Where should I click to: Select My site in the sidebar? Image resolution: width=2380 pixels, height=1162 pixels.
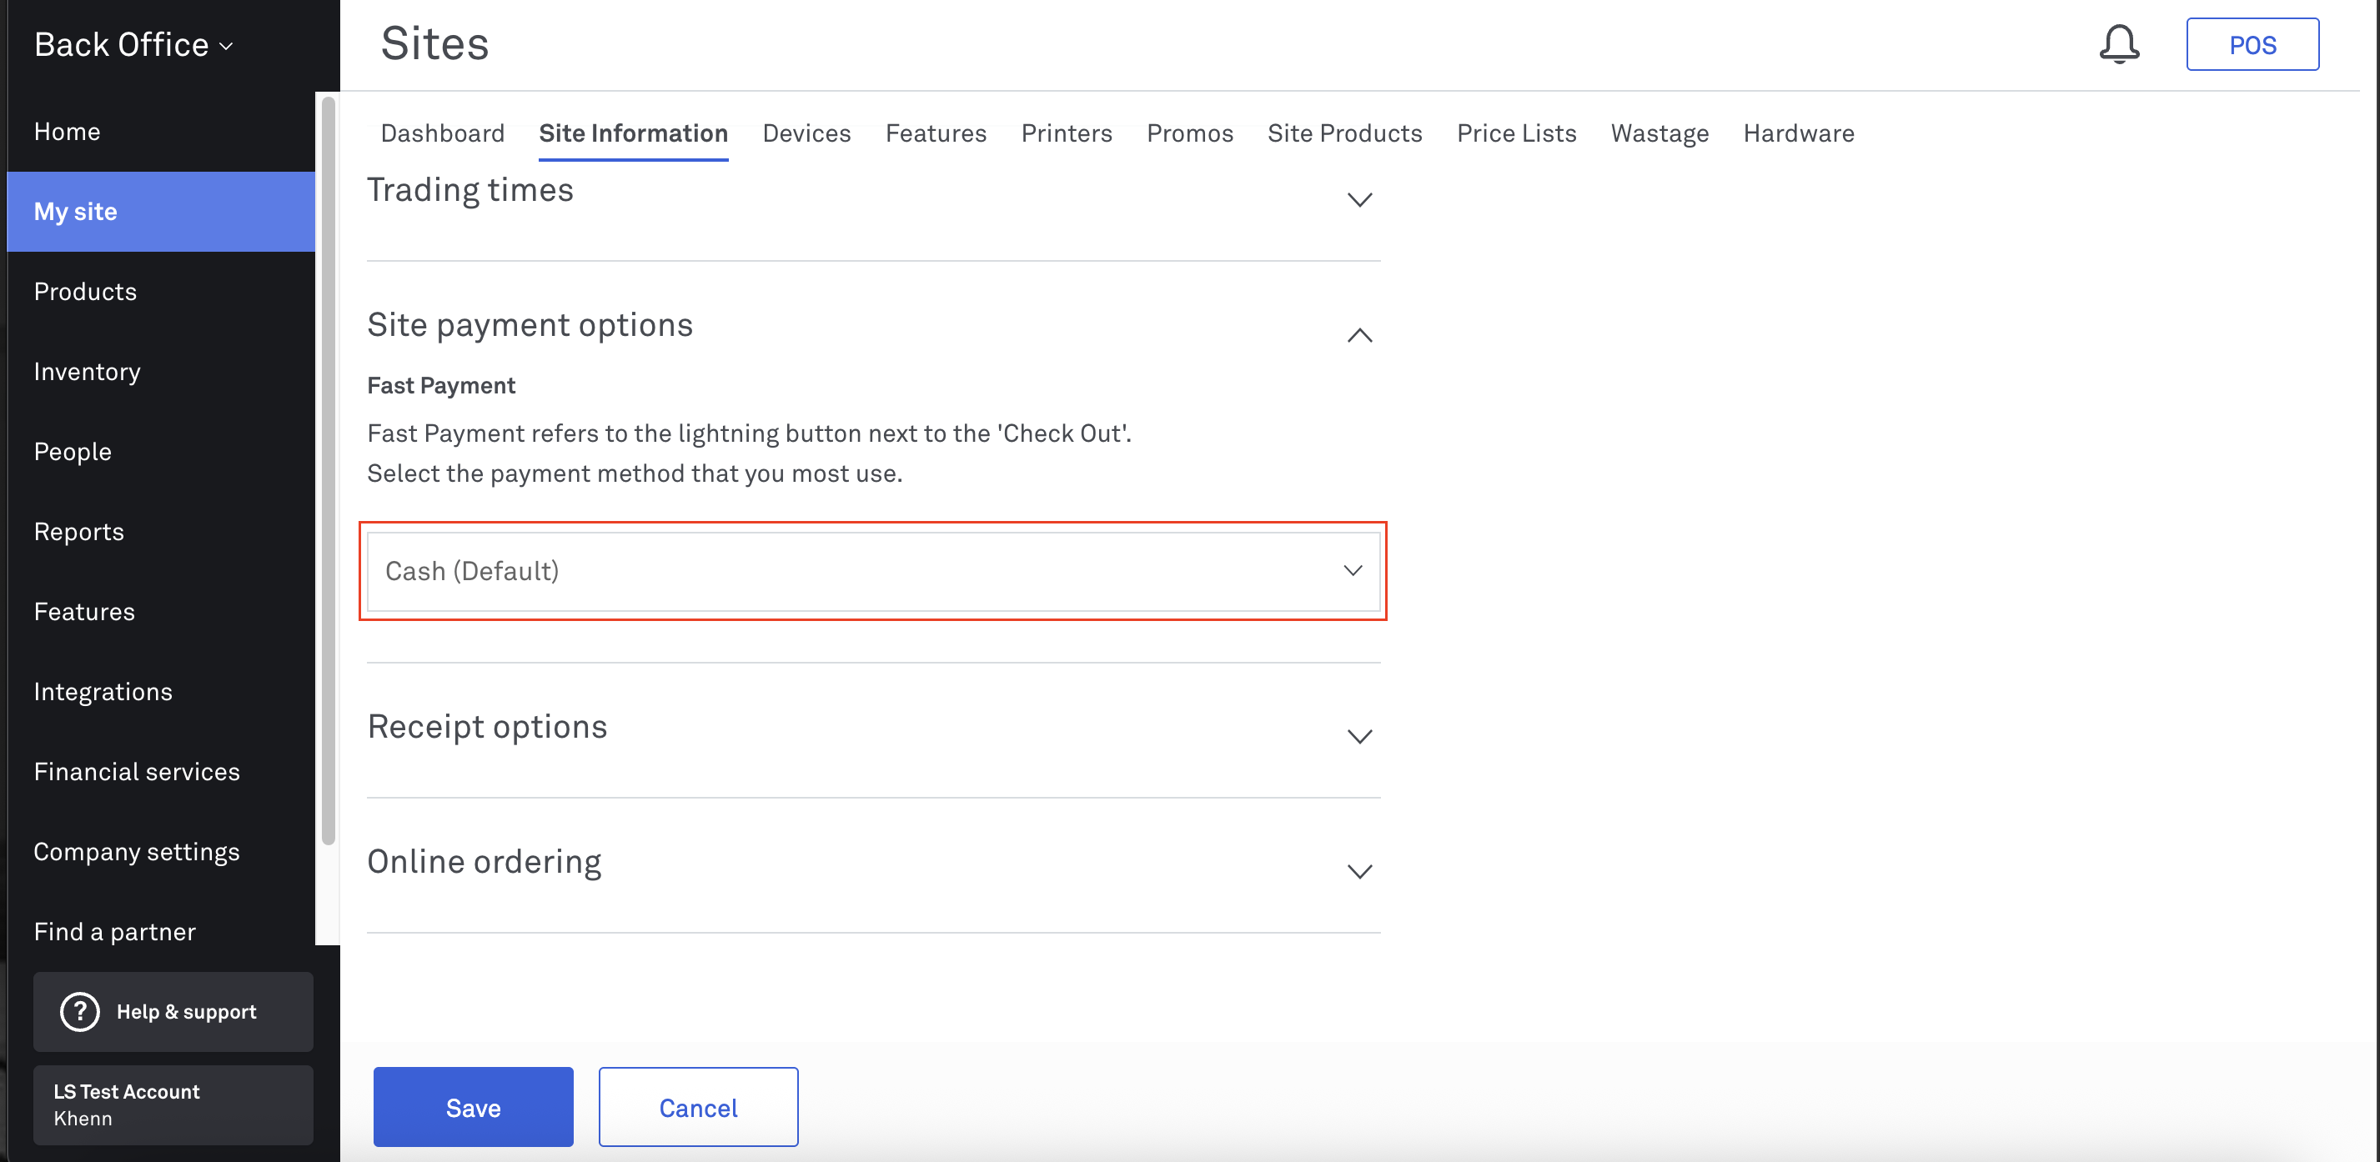161,212
